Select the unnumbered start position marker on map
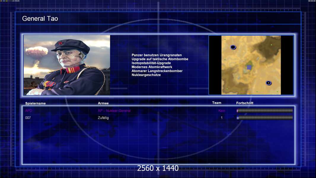 click(233, 47)
